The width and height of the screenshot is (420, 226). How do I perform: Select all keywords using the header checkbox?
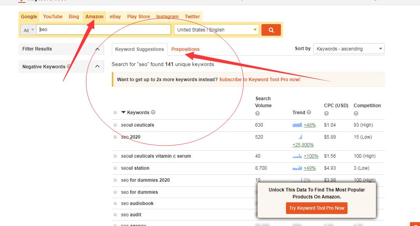click(115, 112)
